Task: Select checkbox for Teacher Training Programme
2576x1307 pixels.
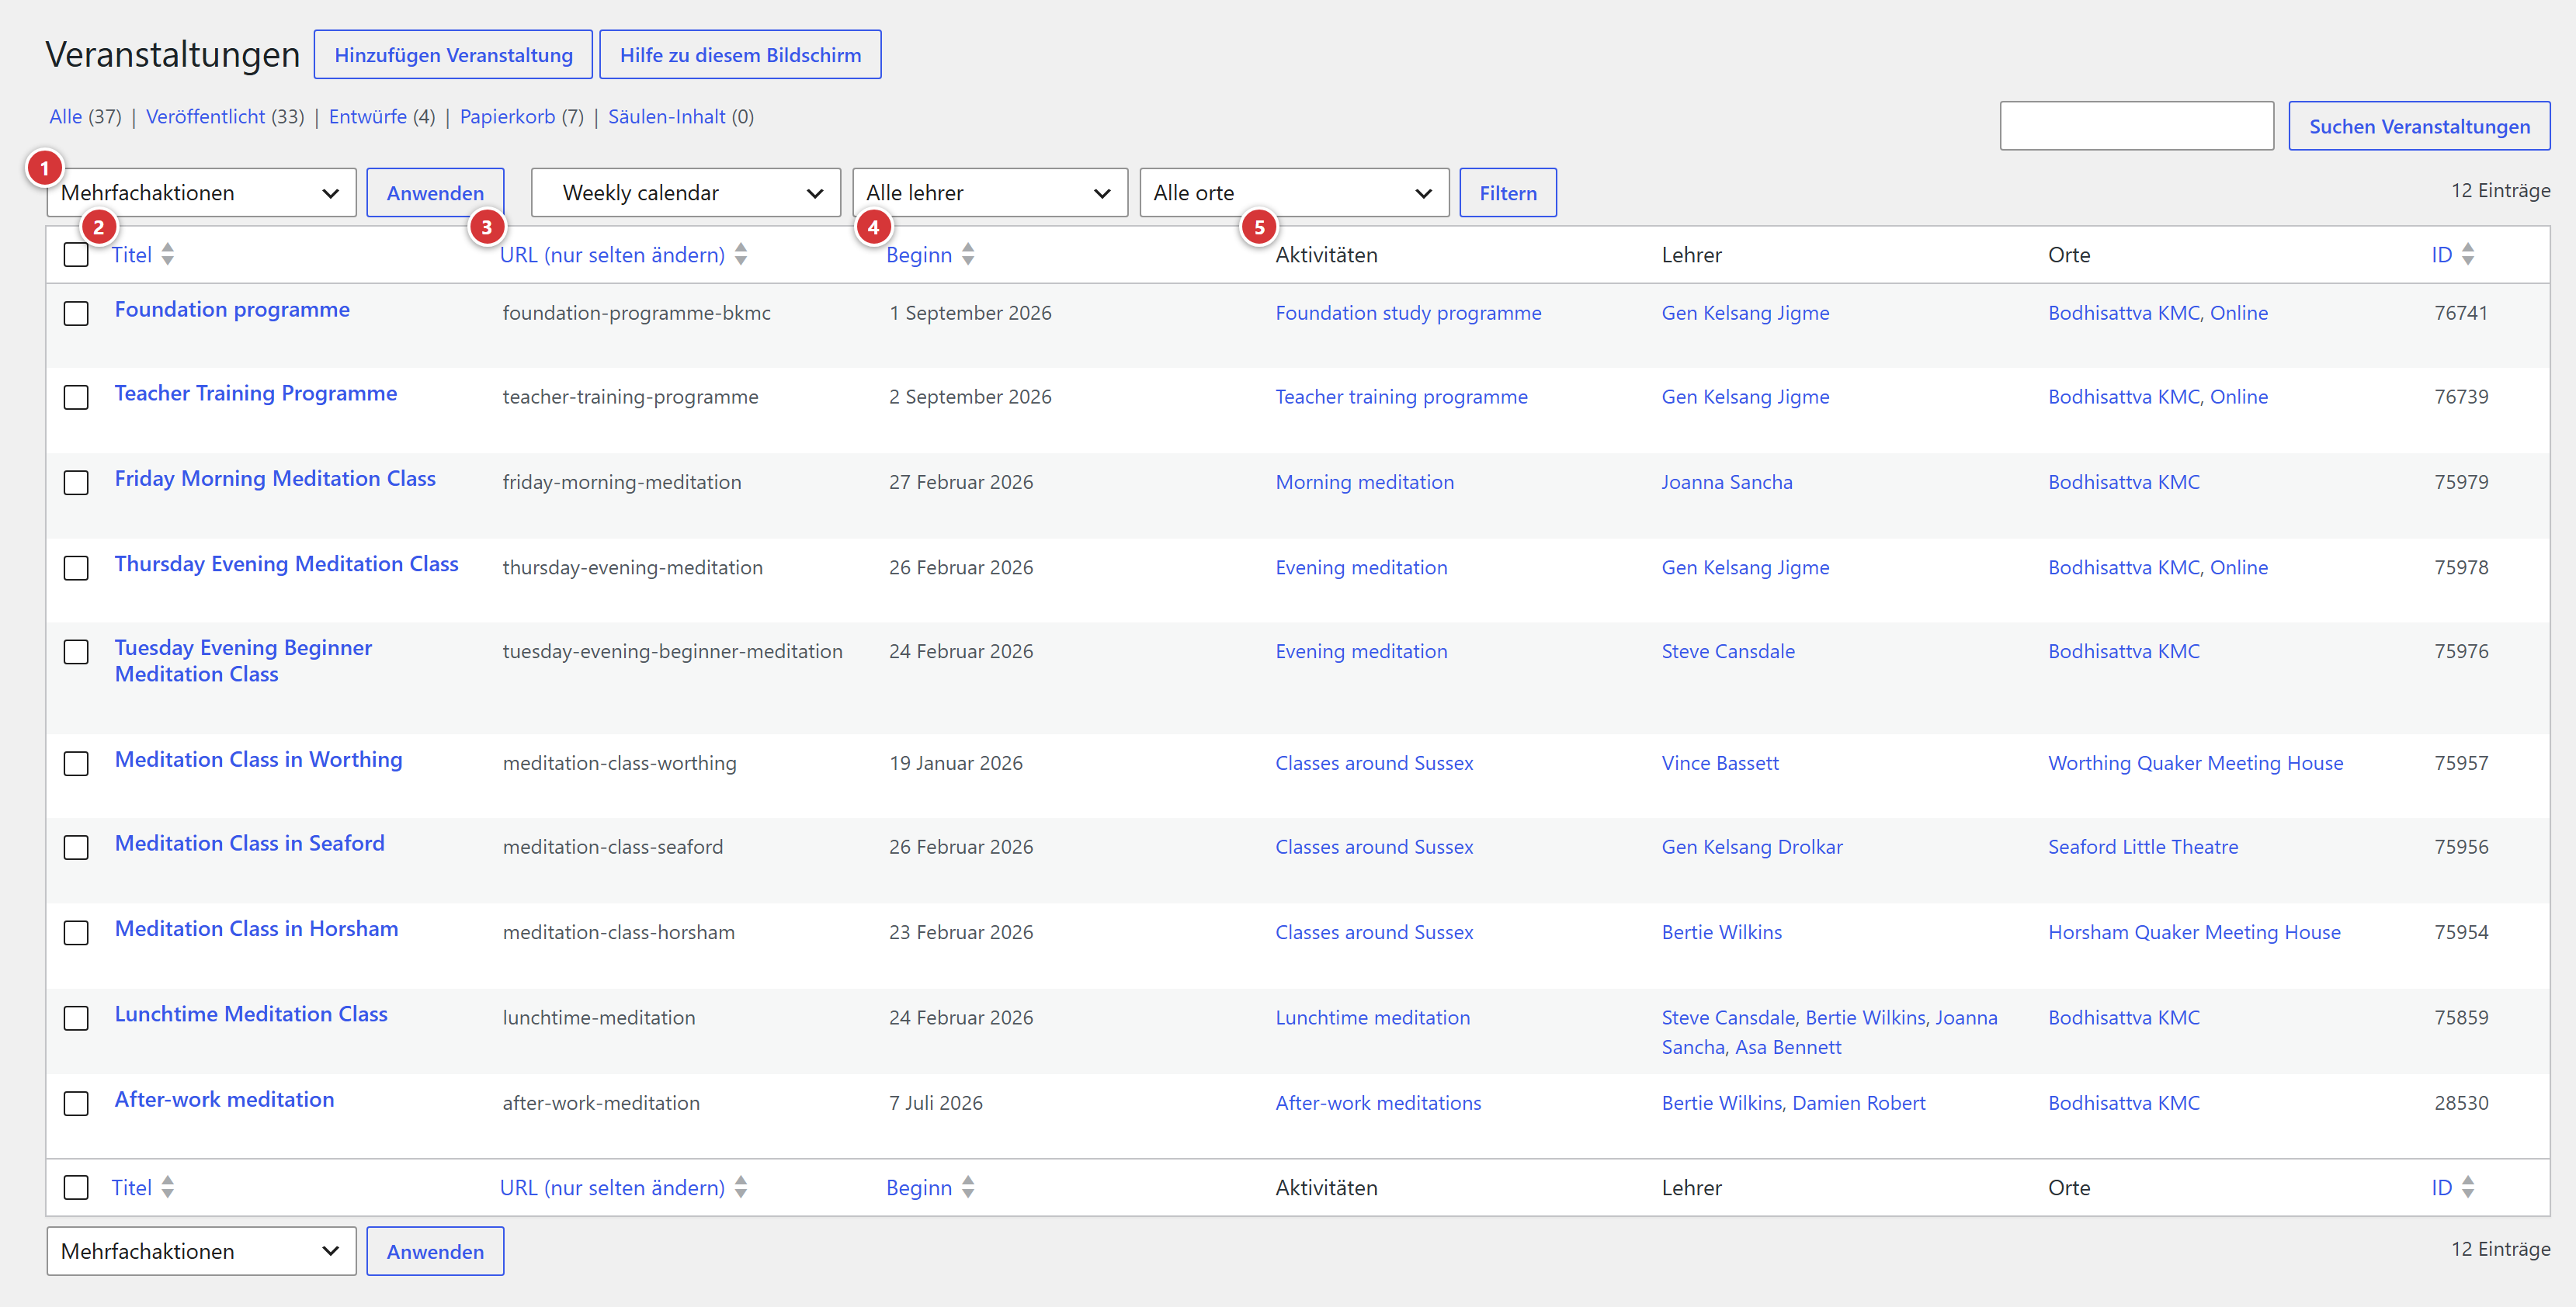Action: [x=76, y=397]
